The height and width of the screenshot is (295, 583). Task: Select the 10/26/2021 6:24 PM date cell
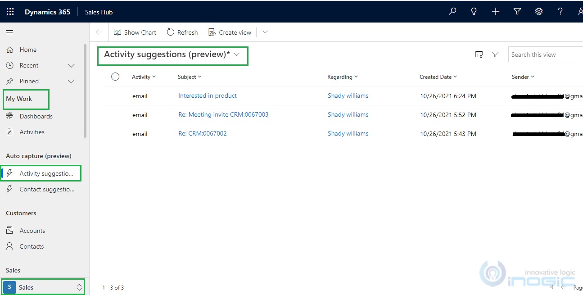(448, 96)
